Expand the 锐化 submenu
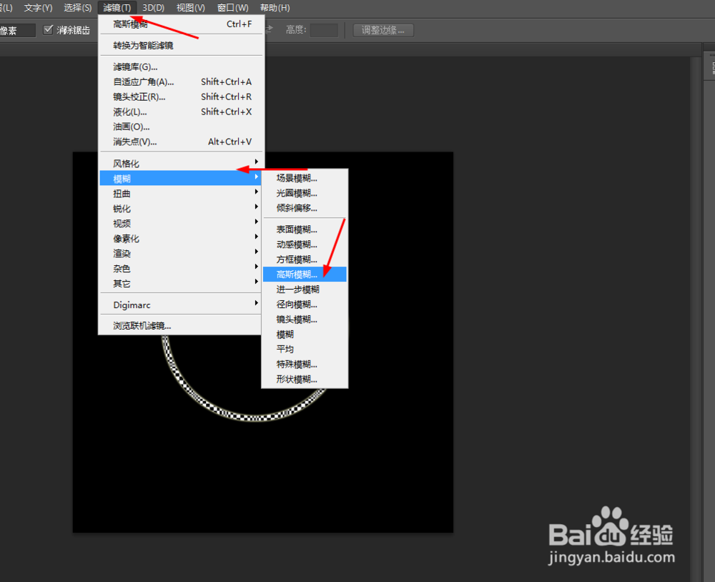The height and width of the screenshot is (582, 715). [180, 209]
